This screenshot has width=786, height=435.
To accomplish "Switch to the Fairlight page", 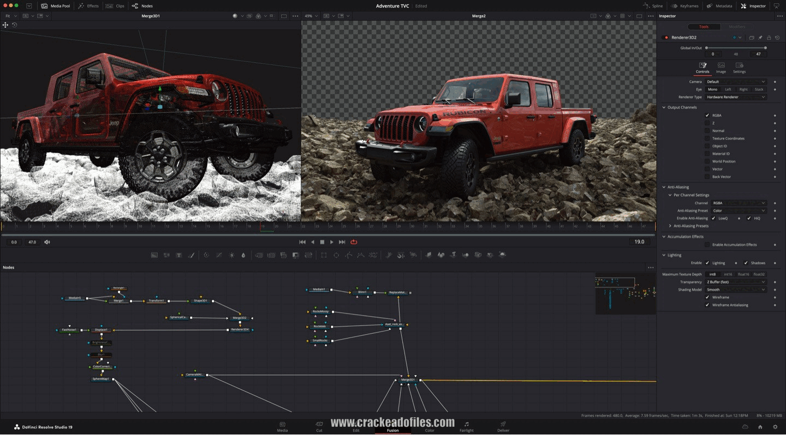I will tap(466, 426).
